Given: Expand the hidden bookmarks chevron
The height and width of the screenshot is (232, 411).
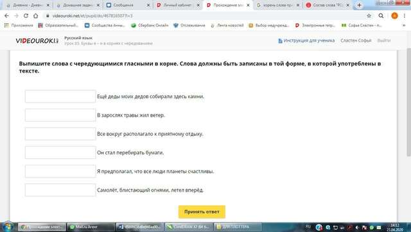Looking at the screenshot, I should [404, 26].
